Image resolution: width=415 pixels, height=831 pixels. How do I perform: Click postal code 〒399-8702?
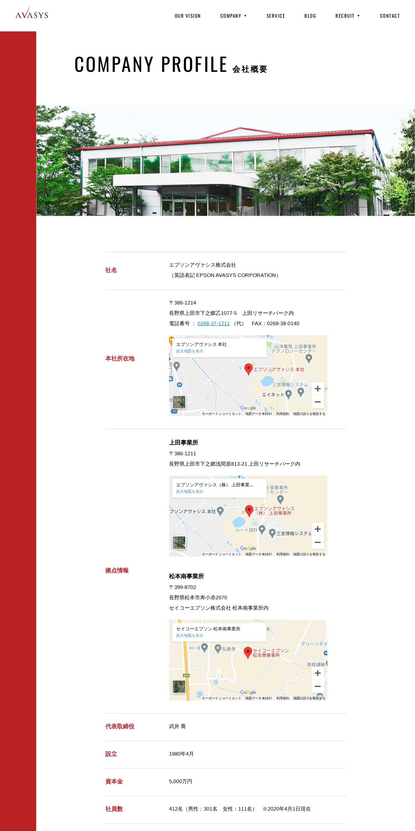(x=183, y=587)
